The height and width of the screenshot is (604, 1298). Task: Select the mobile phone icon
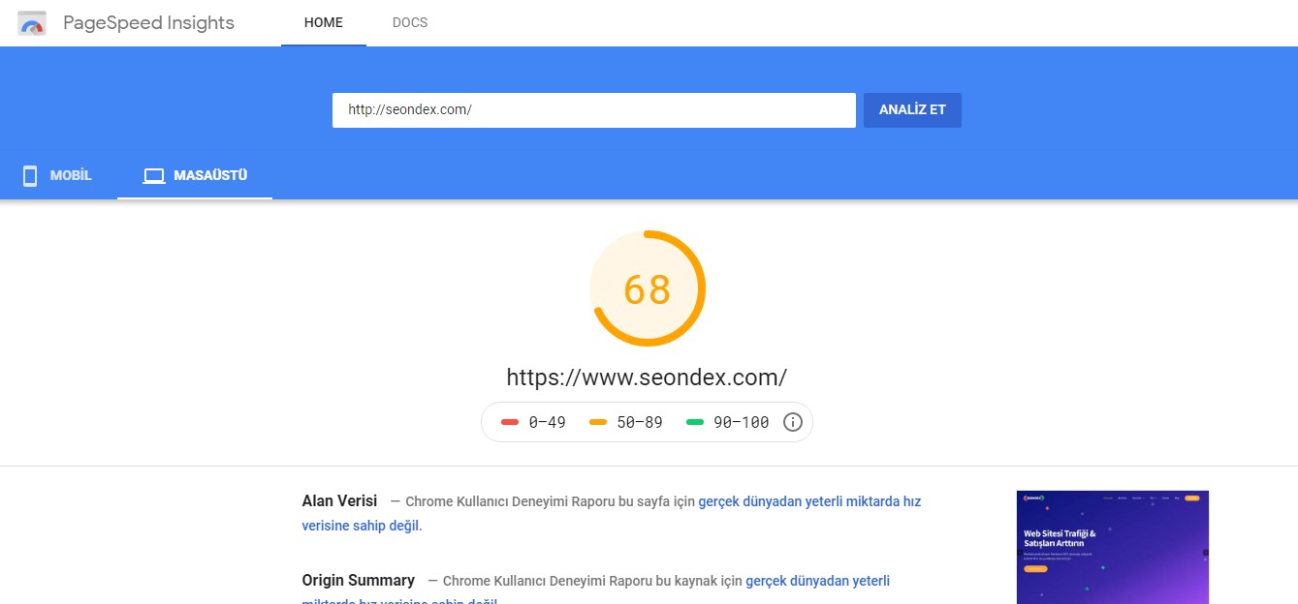click(x=28, y=175)
